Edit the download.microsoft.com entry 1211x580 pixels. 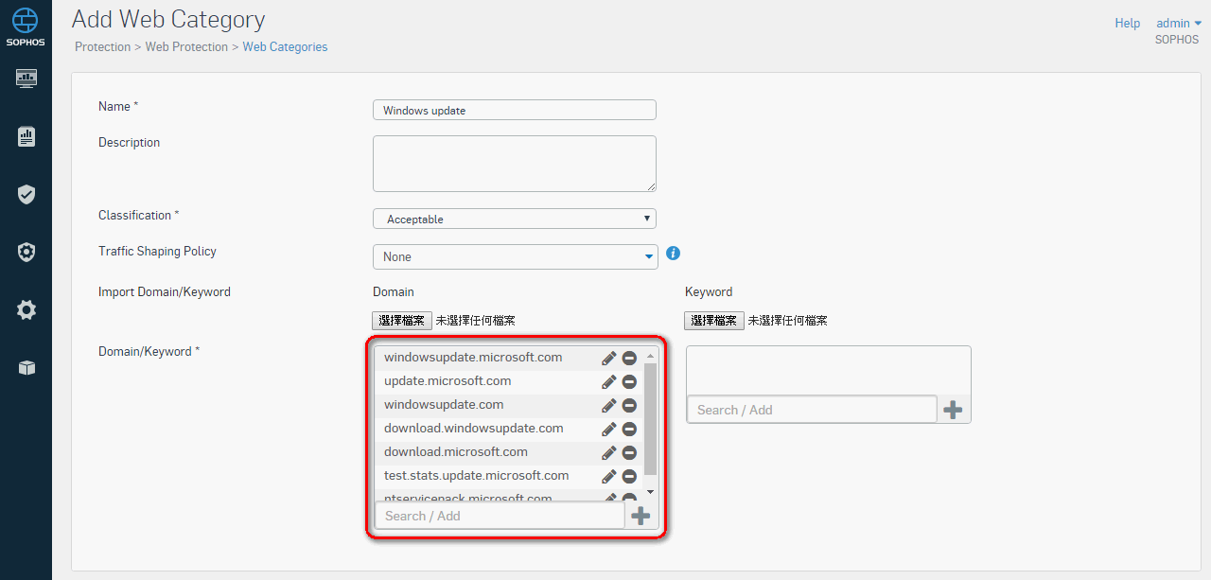609,452
